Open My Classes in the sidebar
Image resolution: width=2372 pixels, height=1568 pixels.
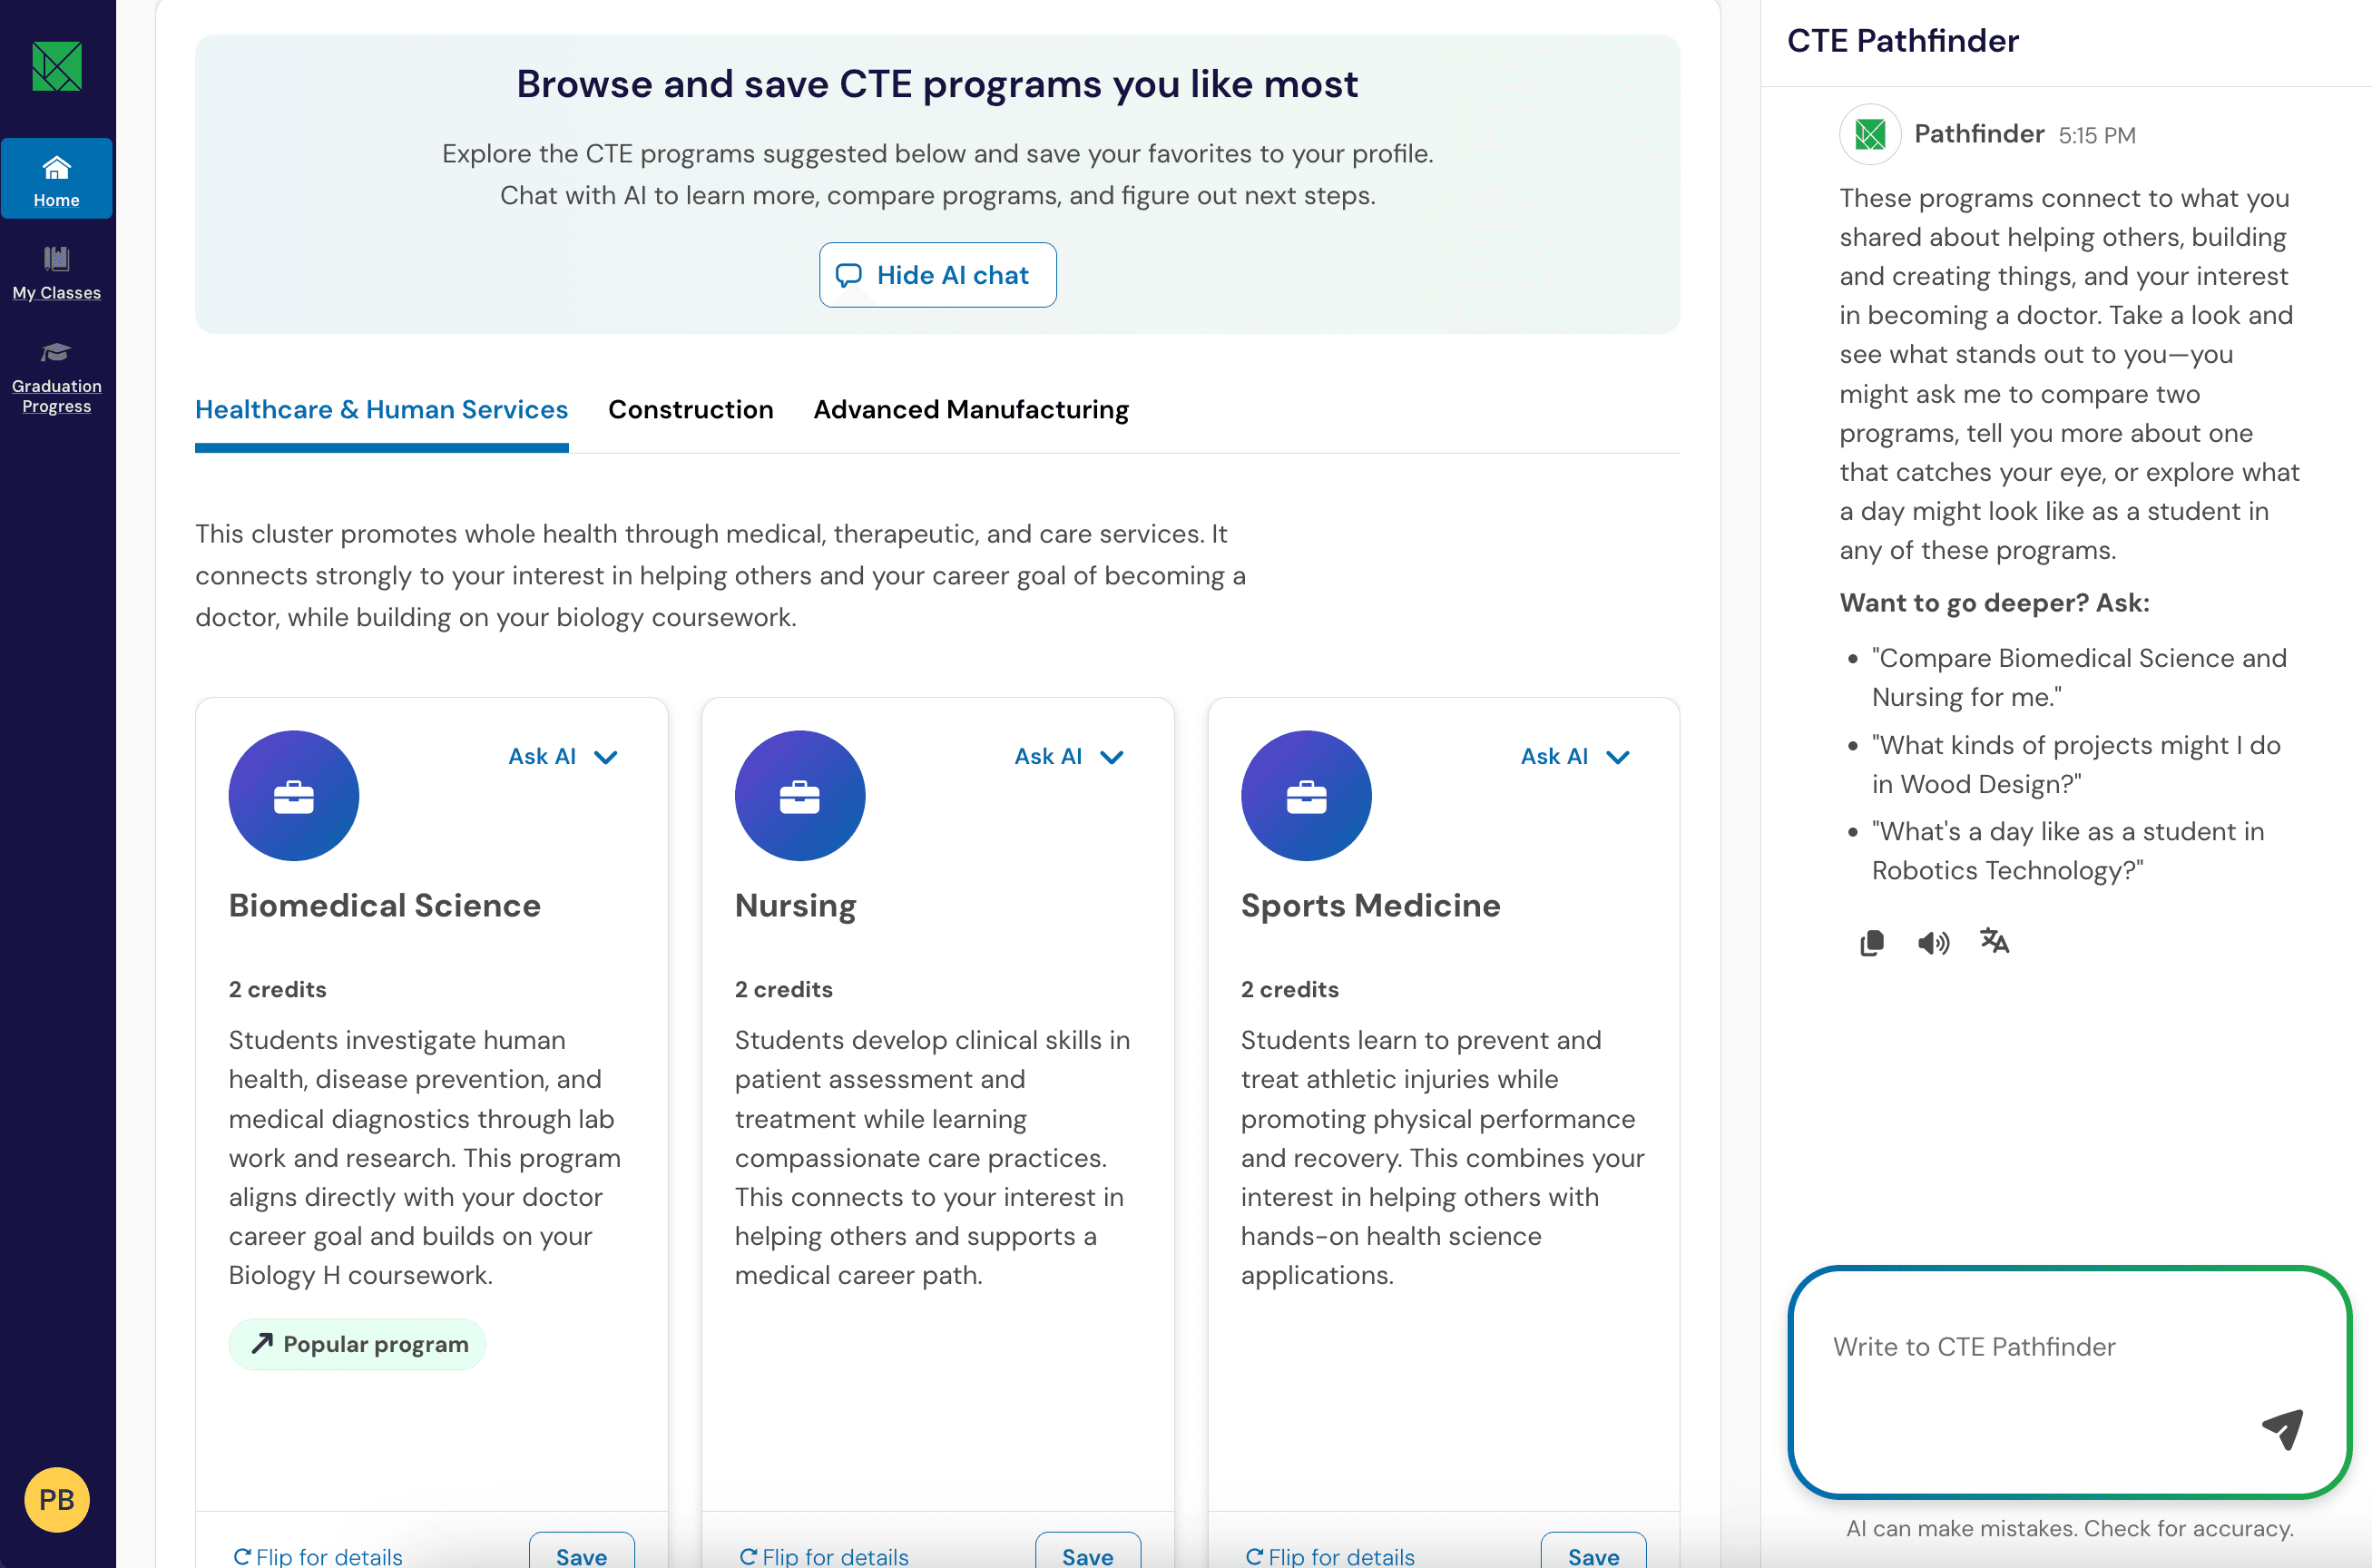pos(57,272)
